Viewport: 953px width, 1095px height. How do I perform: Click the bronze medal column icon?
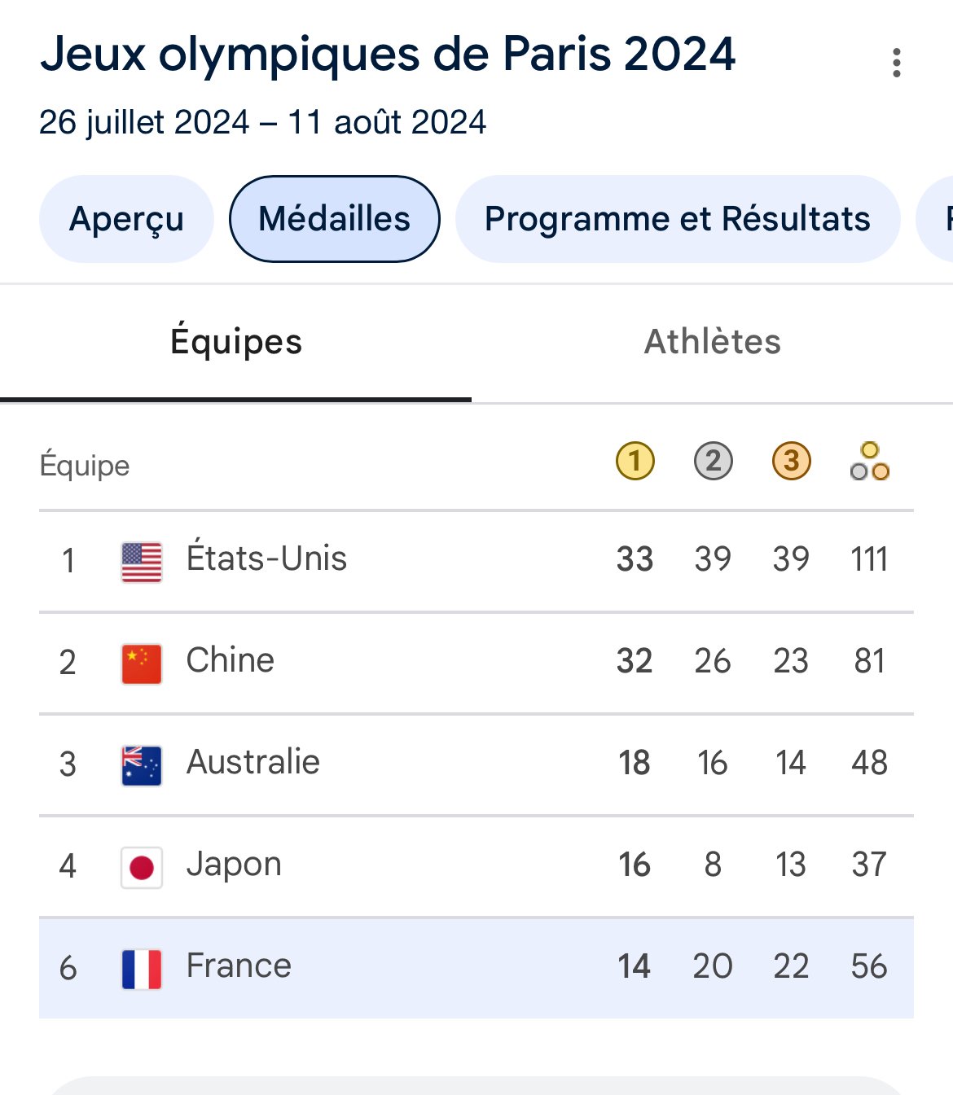[791, 461]
